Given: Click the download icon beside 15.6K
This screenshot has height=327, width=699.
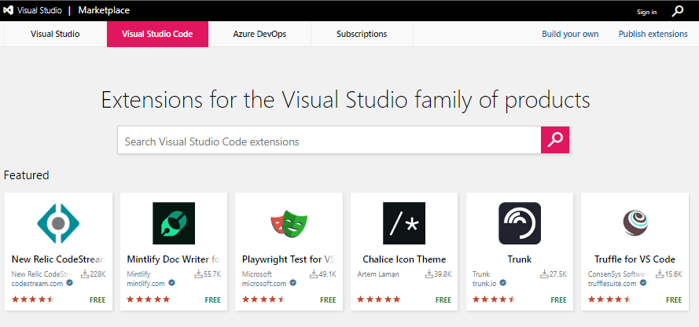Looking at the screenshot, I should coord(660,274).
